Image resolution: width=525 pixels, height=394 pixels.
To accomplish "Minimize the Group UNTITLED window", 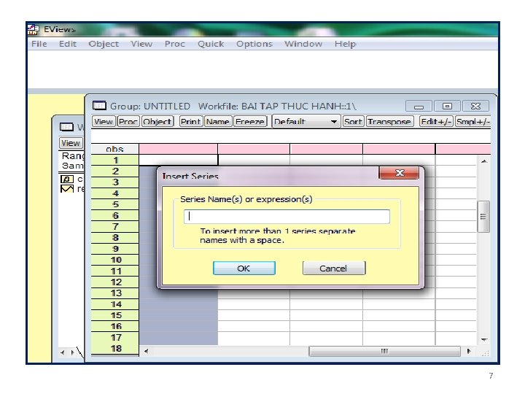I will click(x=419, y=107).
